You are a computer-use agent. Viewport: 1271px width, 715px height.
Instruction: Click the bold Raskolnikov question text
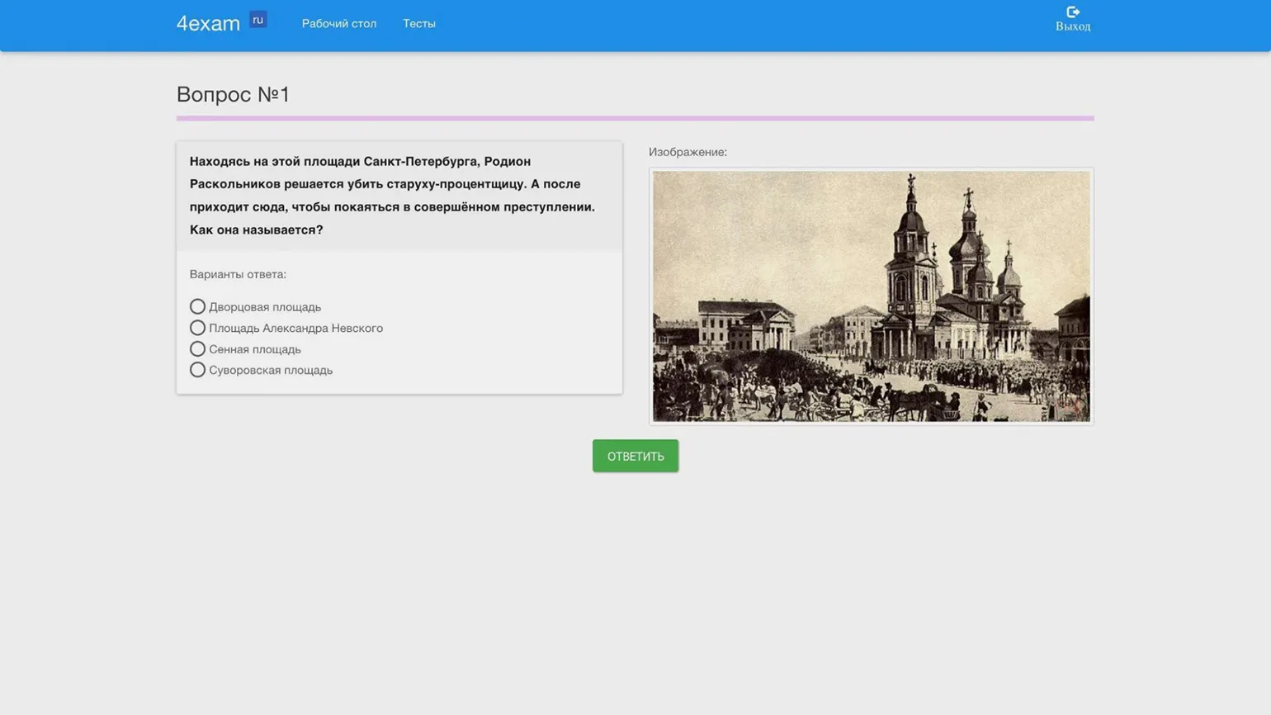point(392,196)
